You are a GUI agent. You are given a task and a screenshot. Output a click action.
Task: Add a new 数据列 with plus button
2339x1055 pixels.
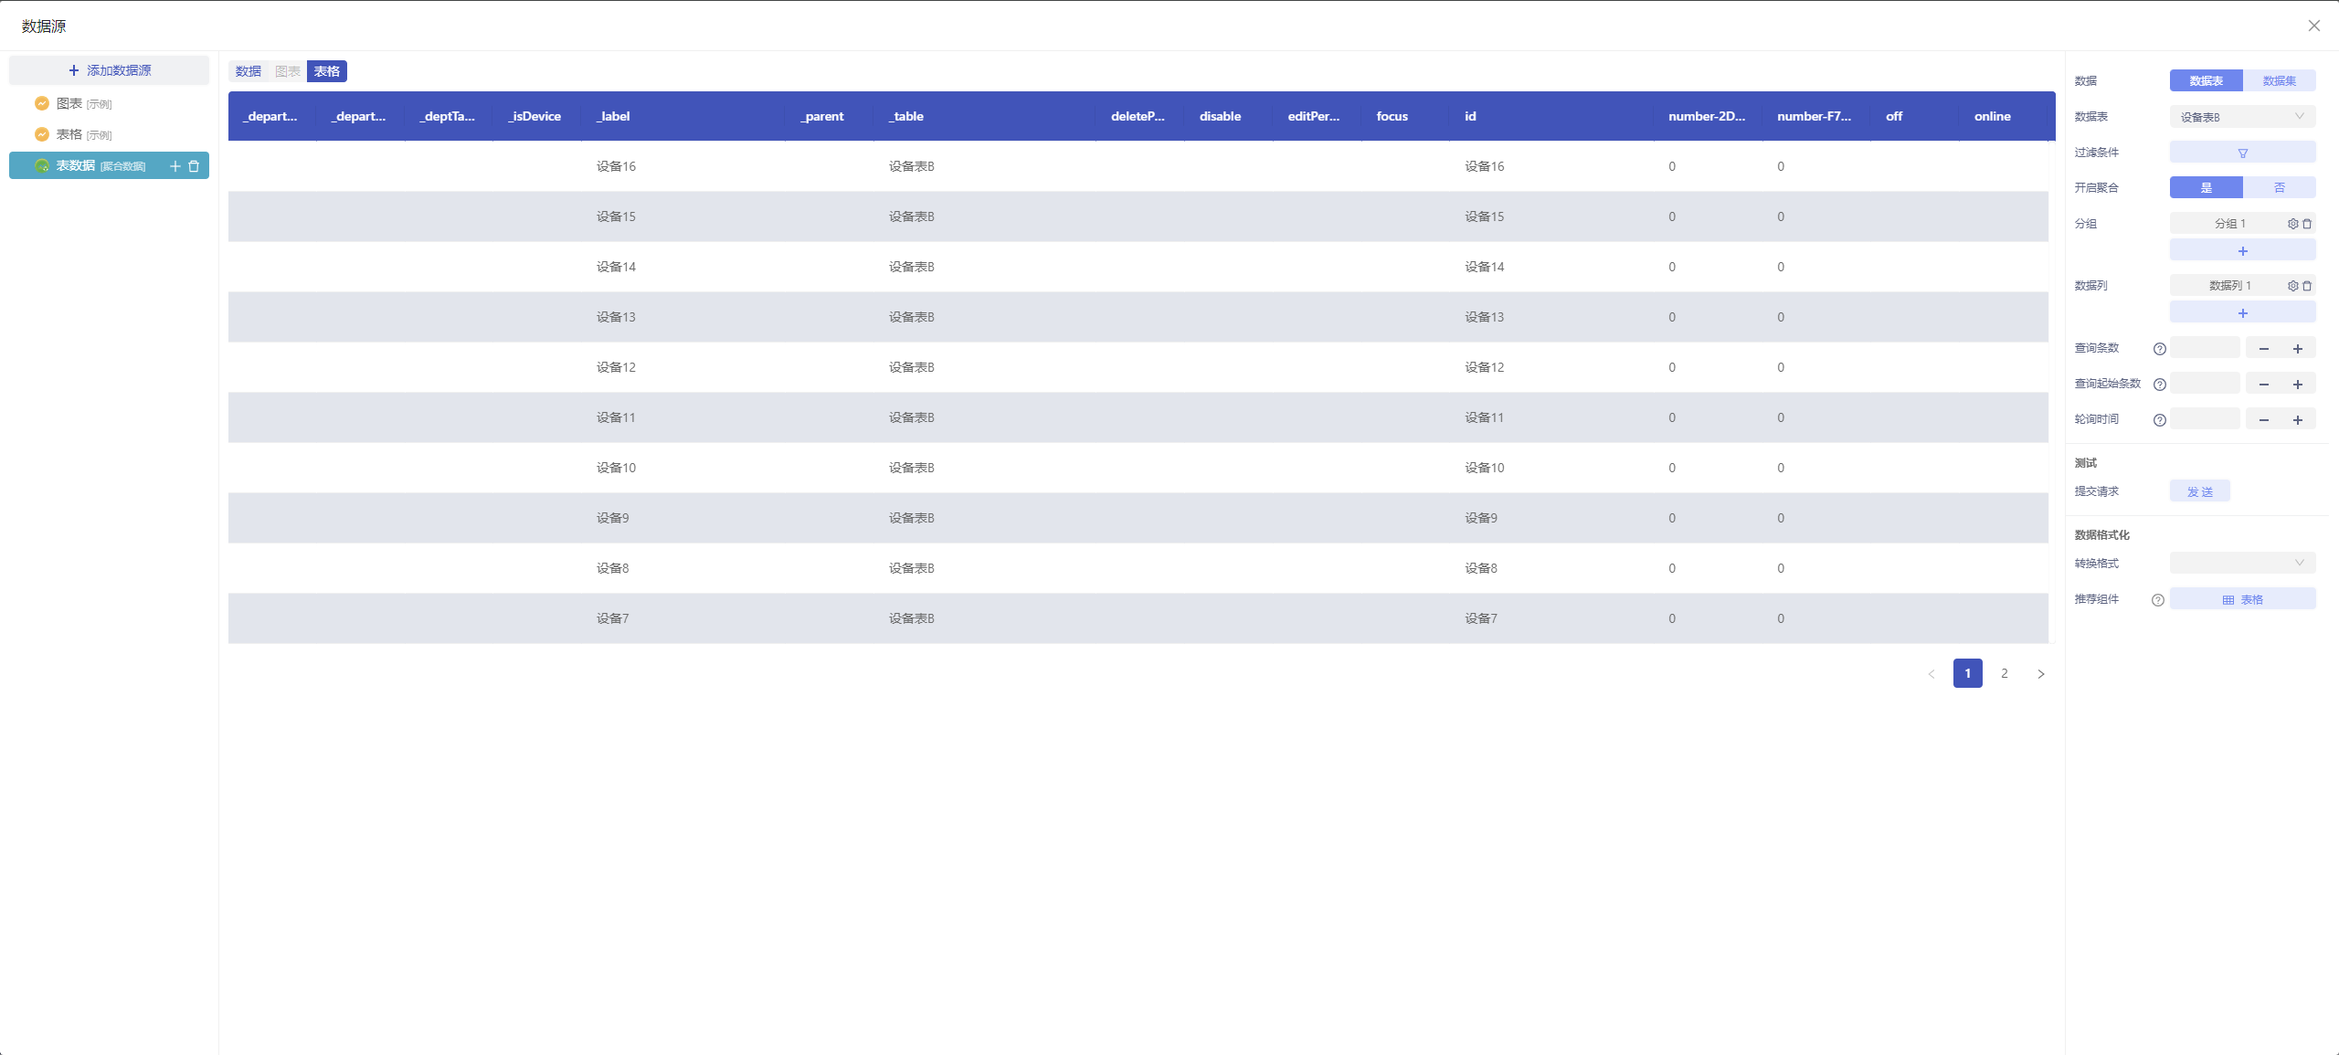pos(2242,312)
